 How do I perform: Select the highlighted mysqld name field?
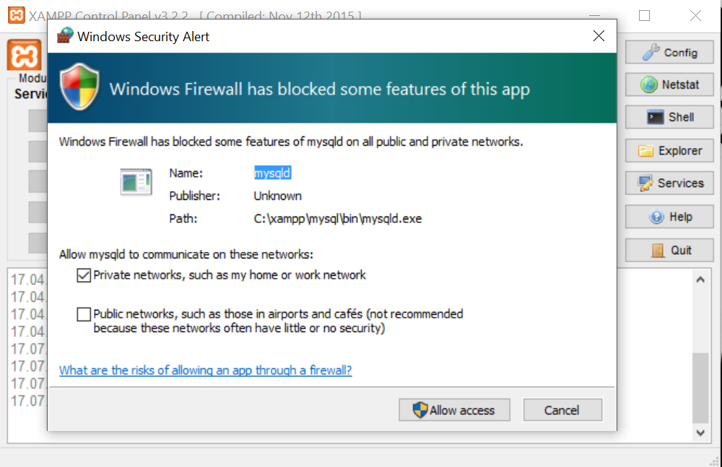pos(272,173)
